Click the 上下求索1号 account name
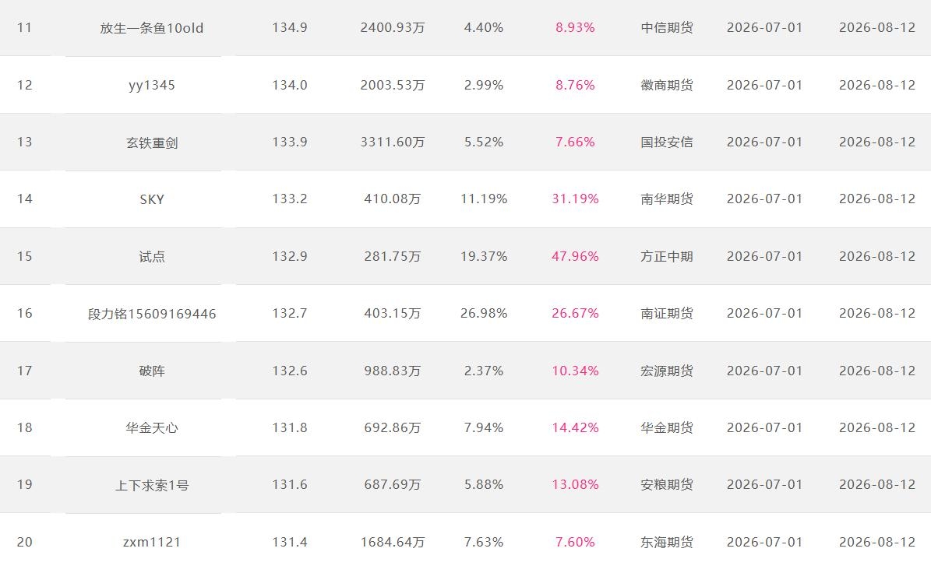 [151, 485]
